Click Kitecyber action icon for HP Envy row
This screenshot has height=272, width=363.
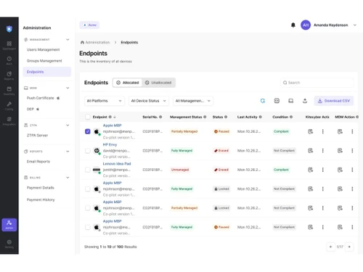click(x=310, y=151)
